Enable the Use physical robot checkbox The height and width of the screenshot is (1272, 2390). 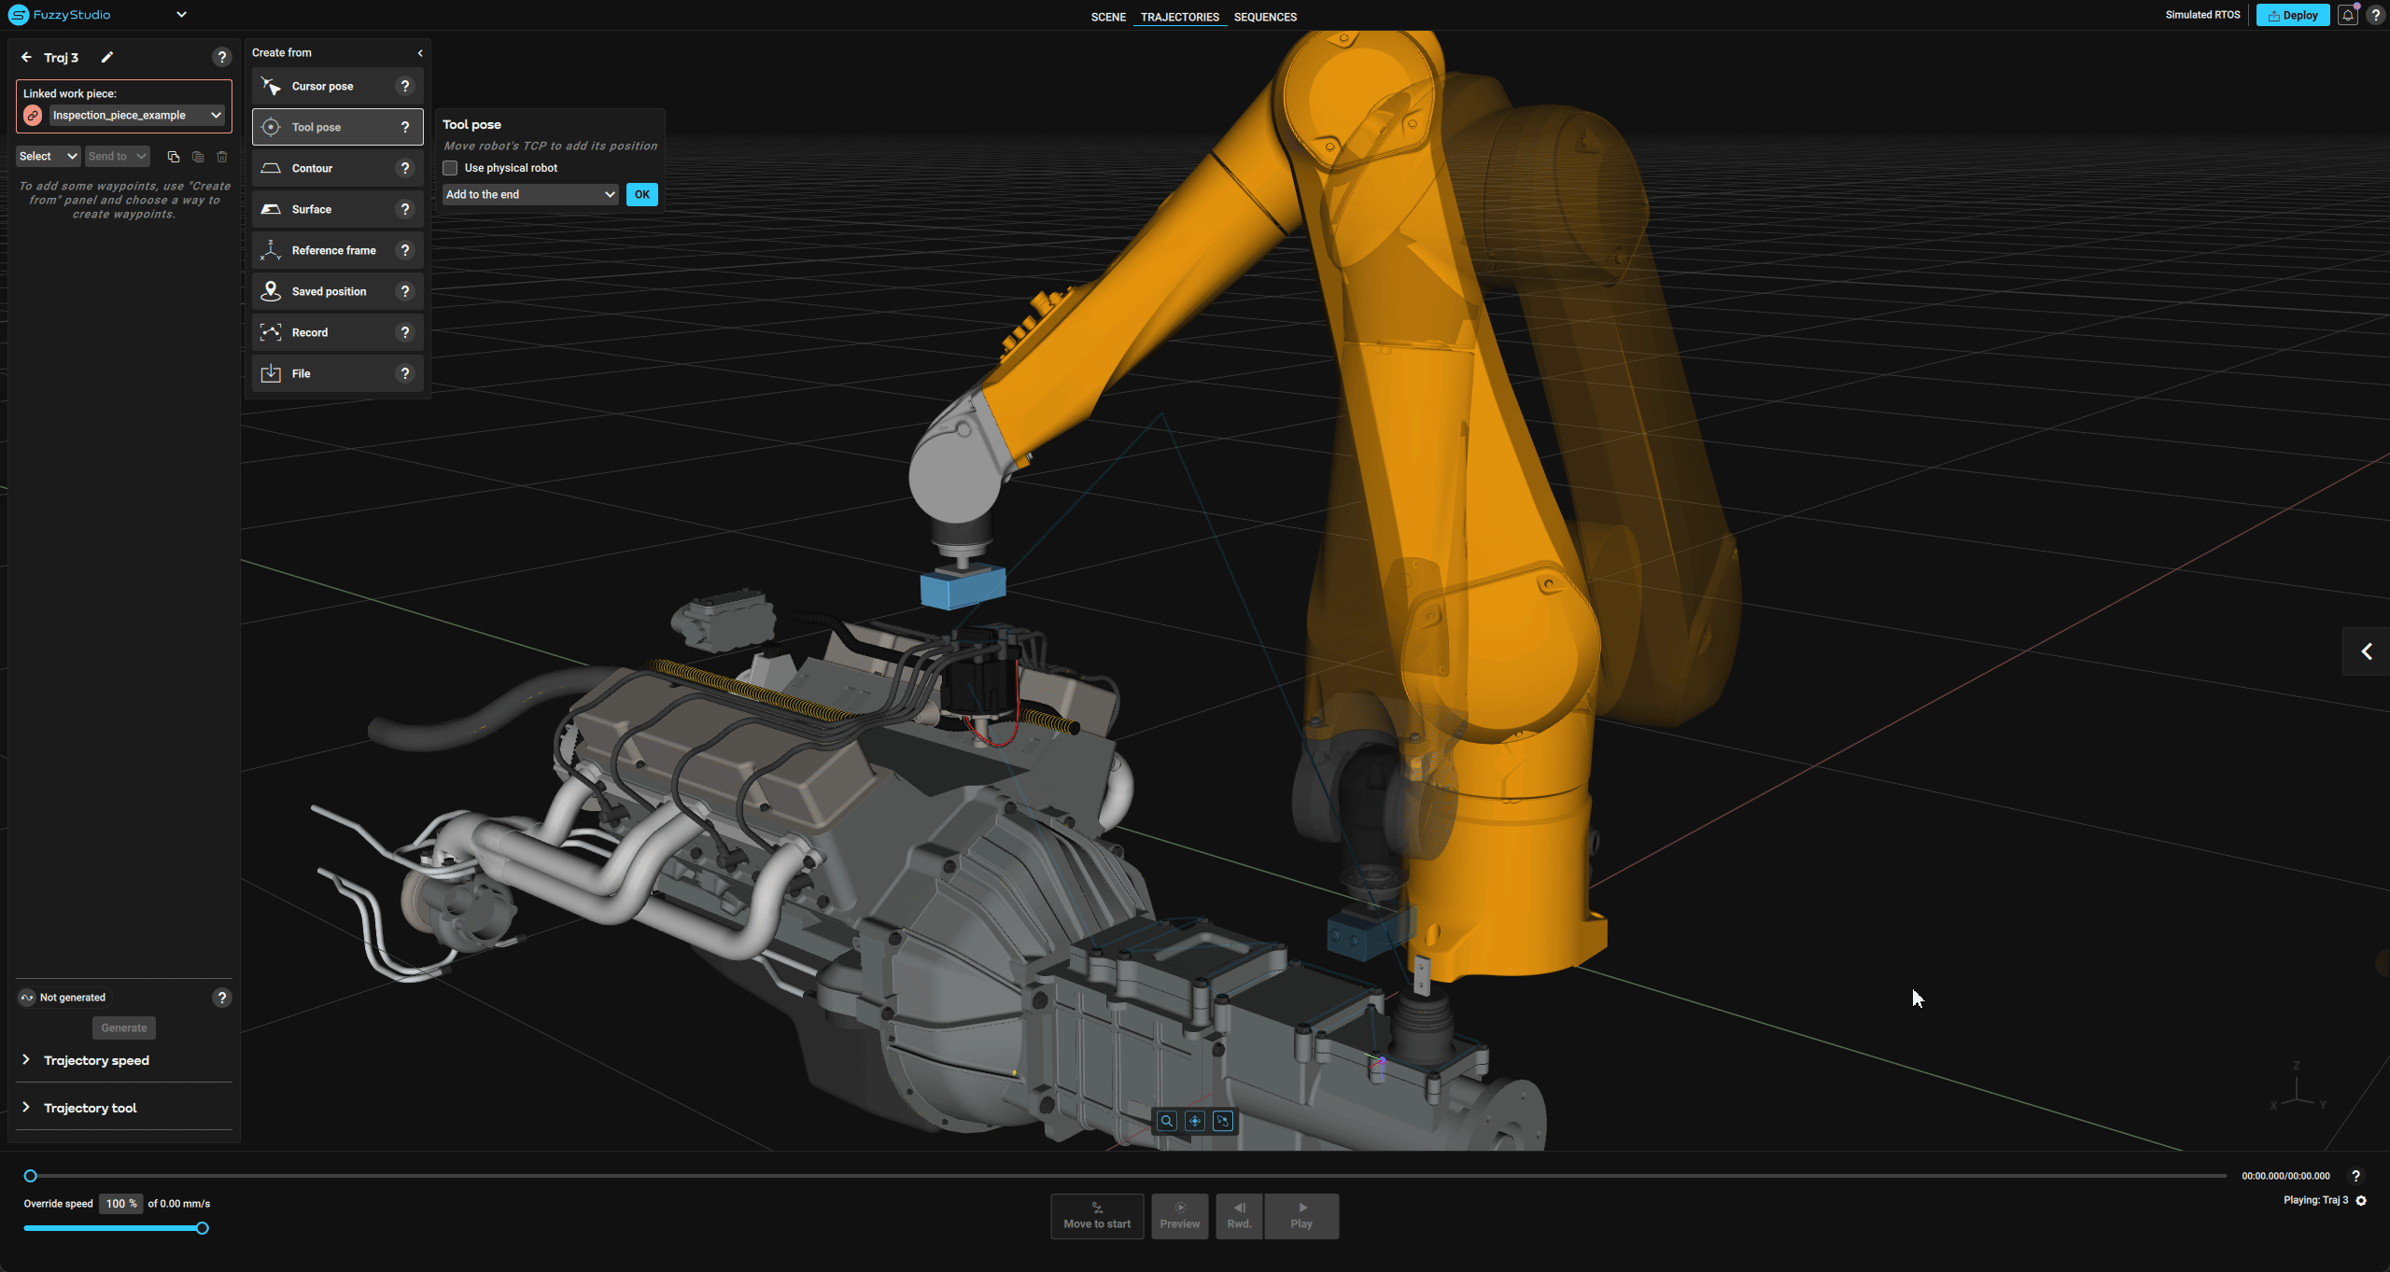[451, 168]
